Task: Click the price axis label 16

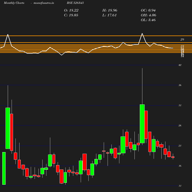Action: pyautogui.click(x=180, y=166)
